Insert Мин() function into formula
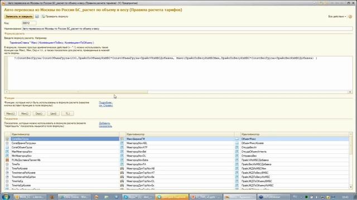The height and width of the screenshot is (200, 357). [x=25, y=113]
